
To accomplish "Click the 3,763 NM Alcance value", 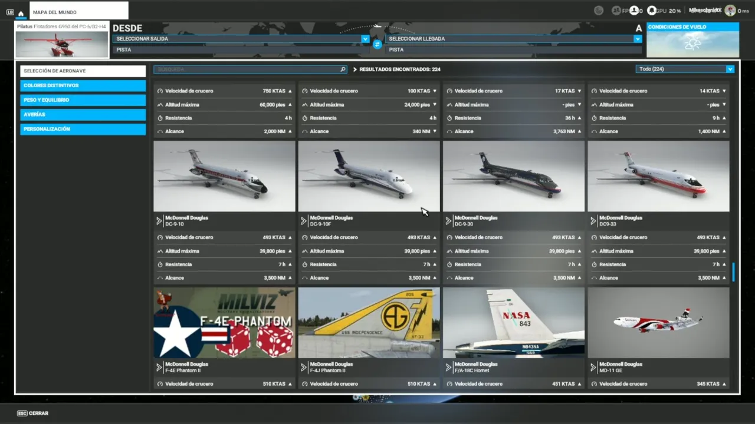I will coord(564,131).
